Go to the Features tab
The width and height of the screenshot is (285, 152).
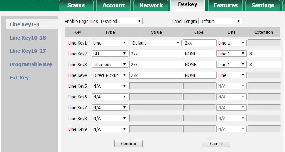225,5
